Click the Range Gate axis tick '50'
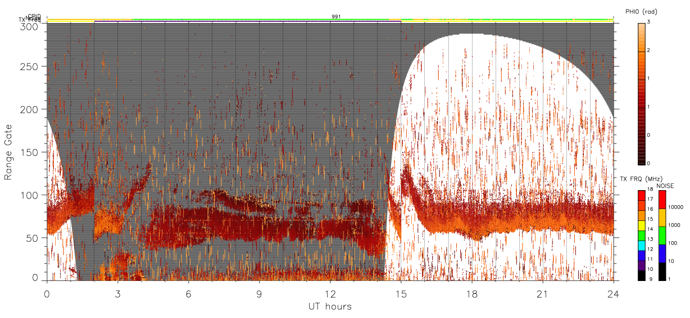This screenshot has width=690, height=318. [x=32, y=238]
